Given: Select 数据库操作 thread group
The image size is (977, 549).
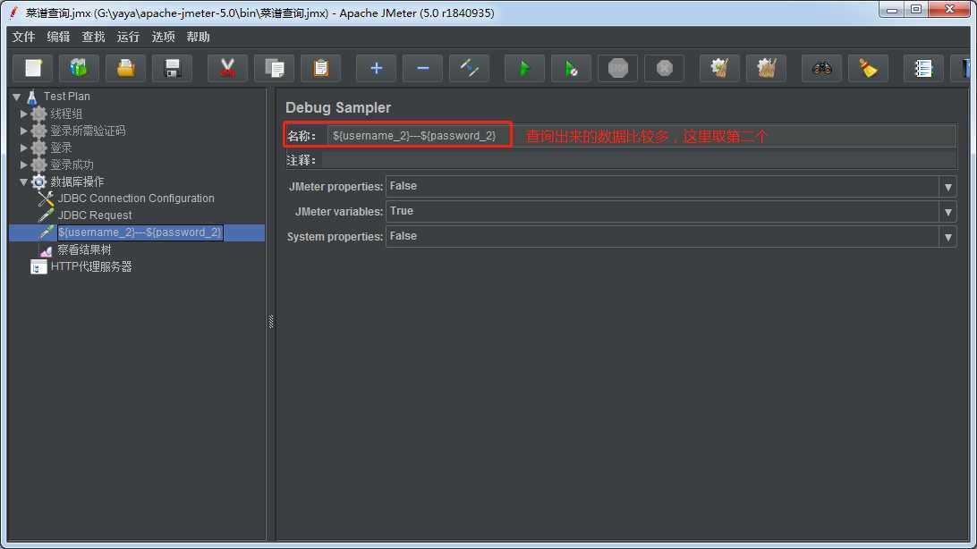Looking at the screenshot, I should coord(77,182).
